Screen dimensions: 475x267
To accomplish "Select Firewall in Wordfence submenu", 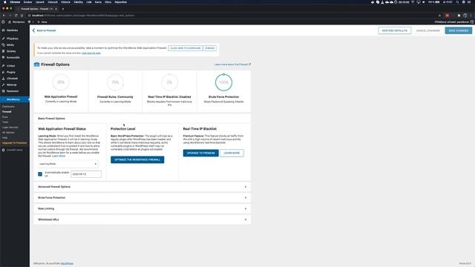I will coord(7,112).
